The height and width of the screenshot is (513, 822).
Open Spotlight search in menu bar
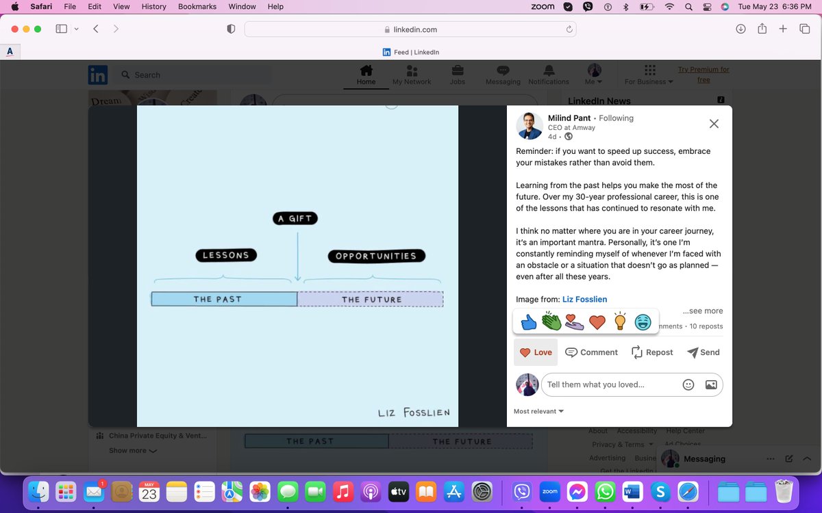[x=688, y=6]
